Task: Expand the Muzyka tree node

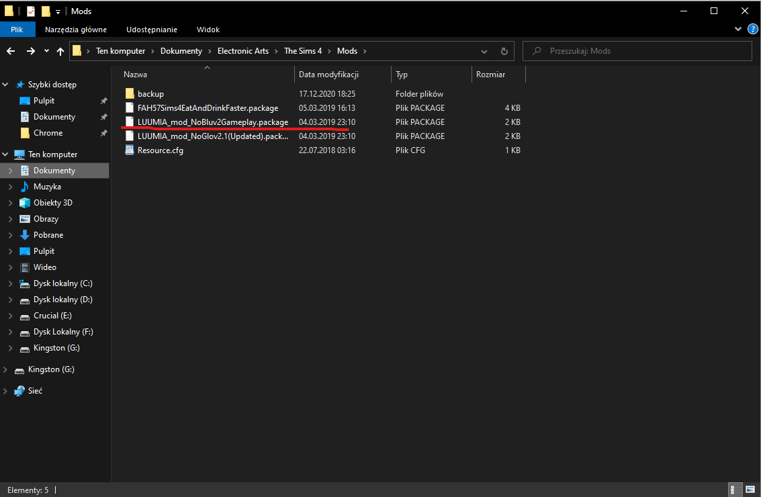Action: coord(11,187)
